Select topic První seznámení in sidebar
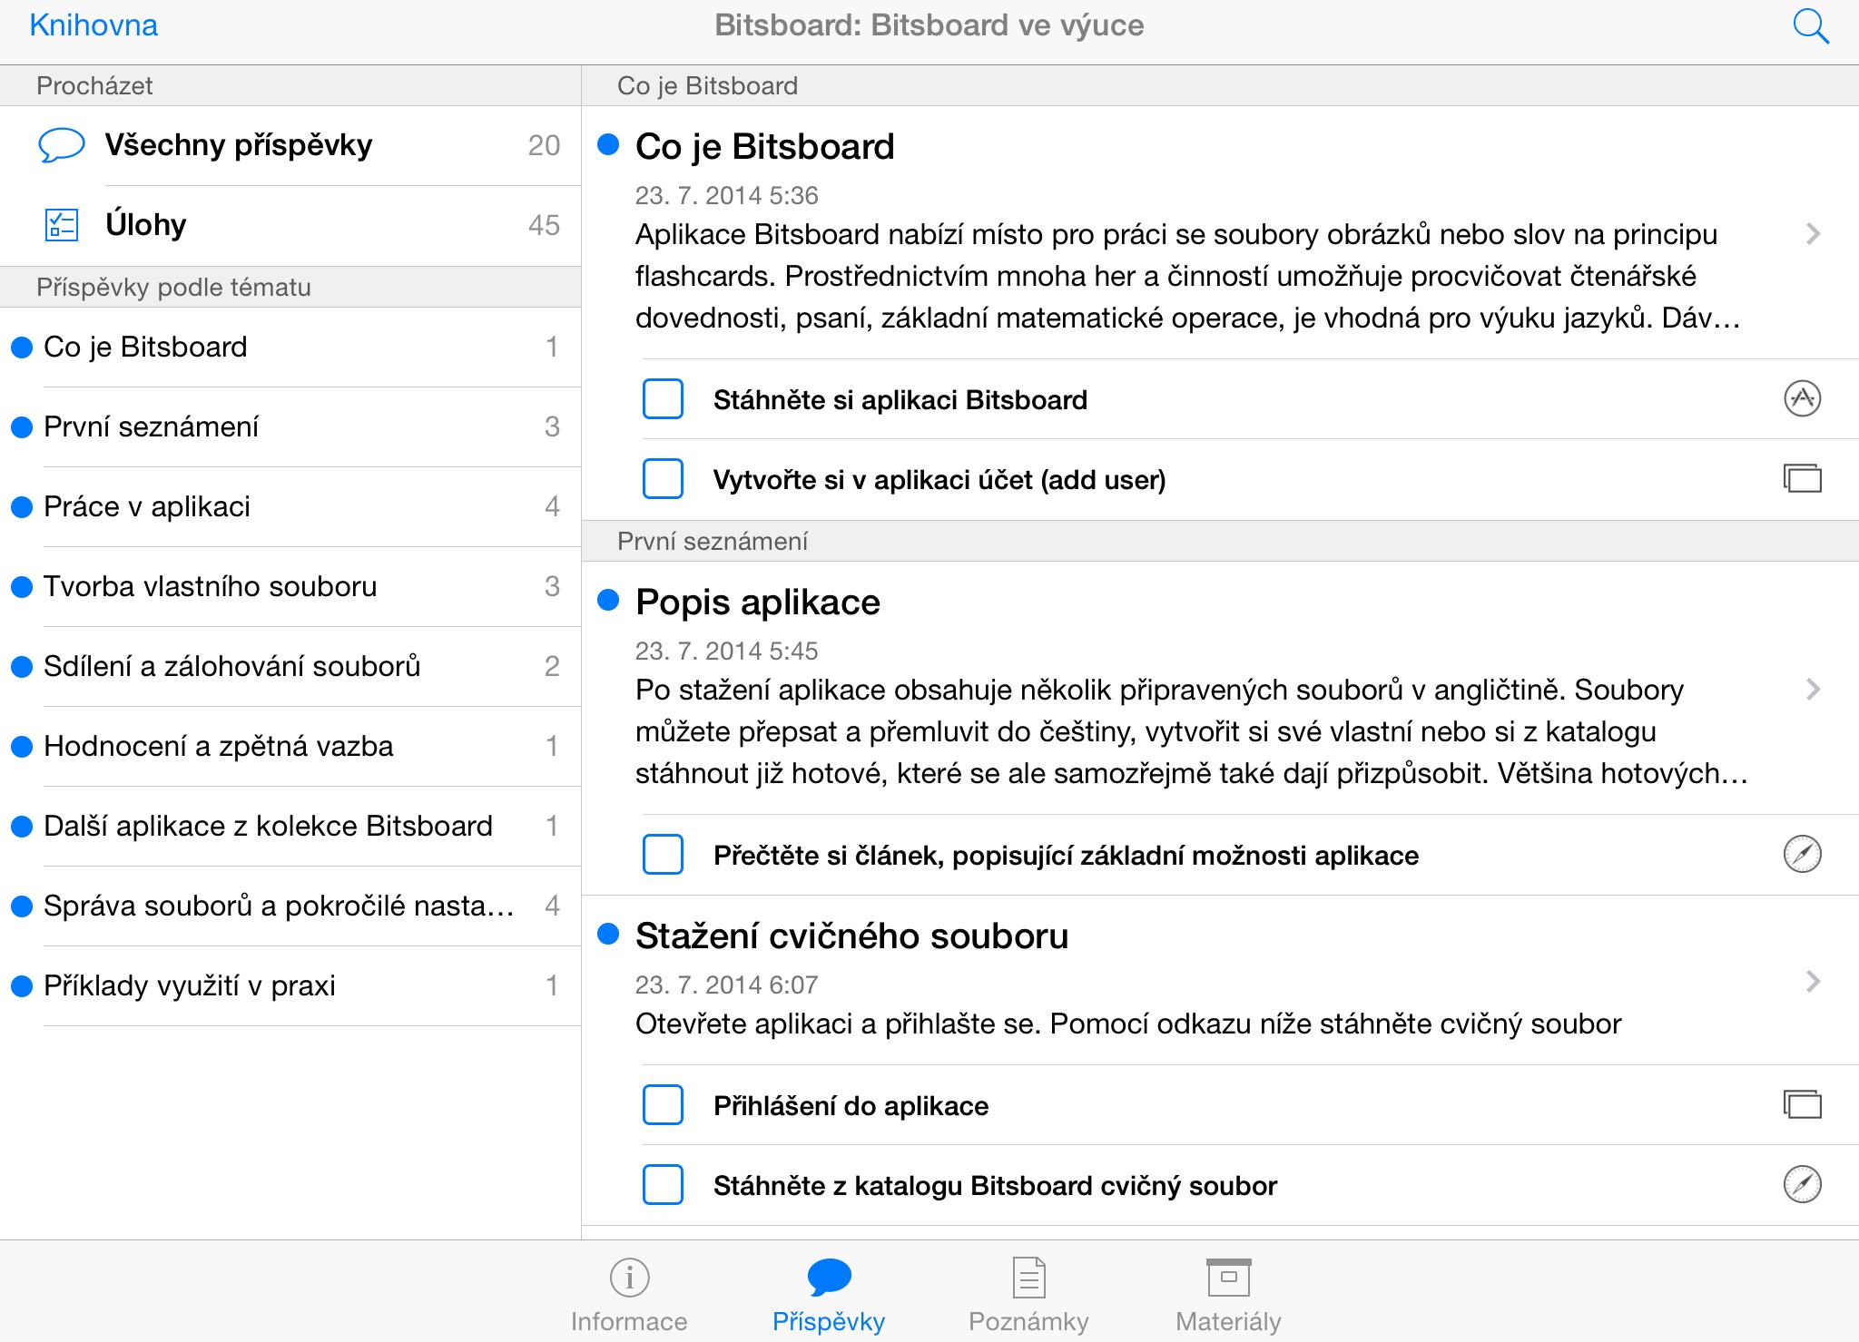 point(290,427)
